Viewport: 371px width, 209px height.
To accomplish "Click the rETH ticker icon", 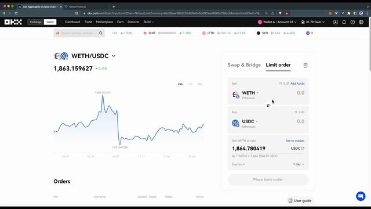I will click(x=203, y=33).
